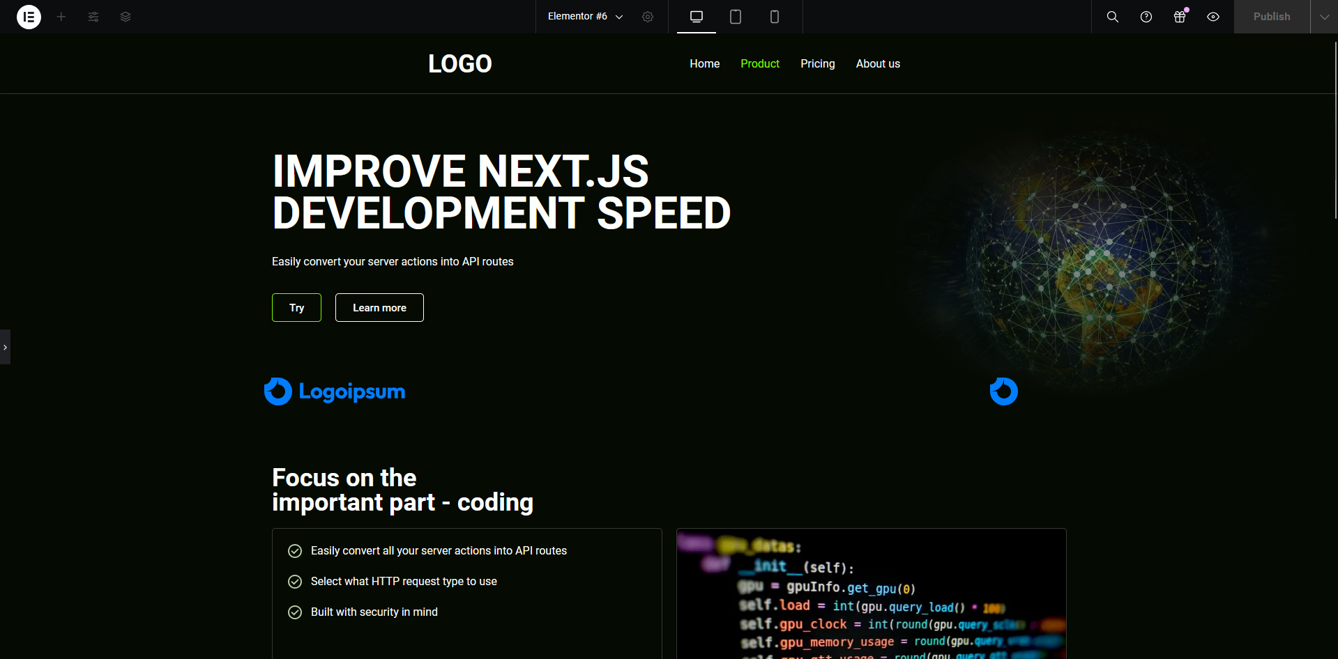Viewport: 1338px width, 659px height.
Task: Open the Structure layers icon
Action: pyautogui.click(x=126, y=17)
